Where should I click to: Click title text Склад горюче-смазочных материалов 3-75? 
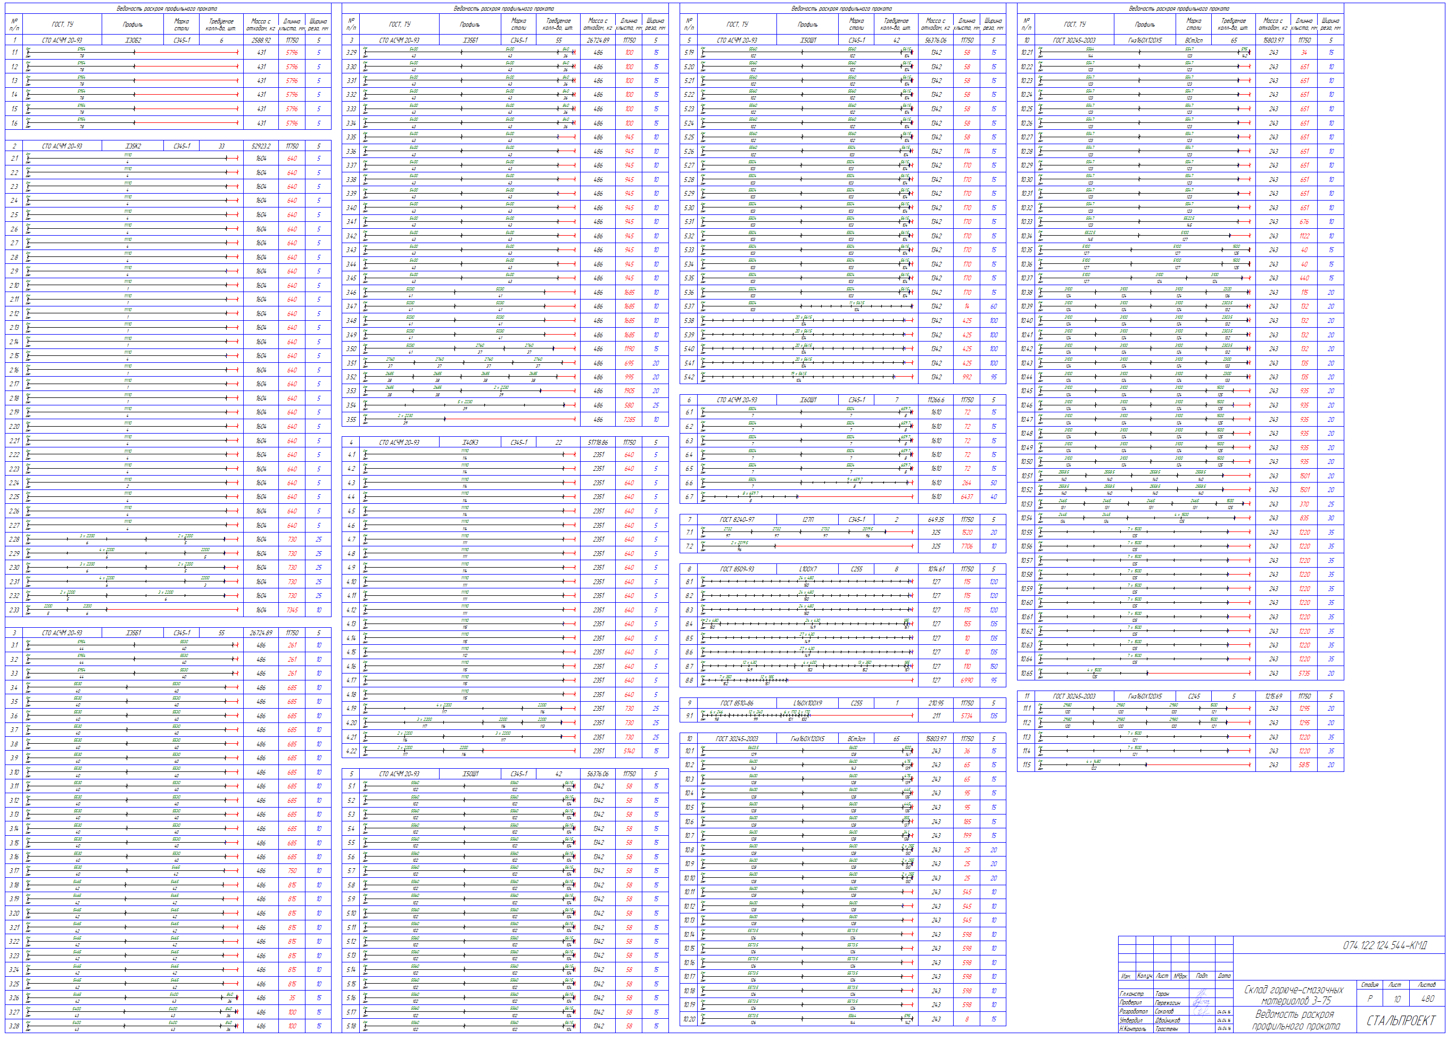point(1293,995)
